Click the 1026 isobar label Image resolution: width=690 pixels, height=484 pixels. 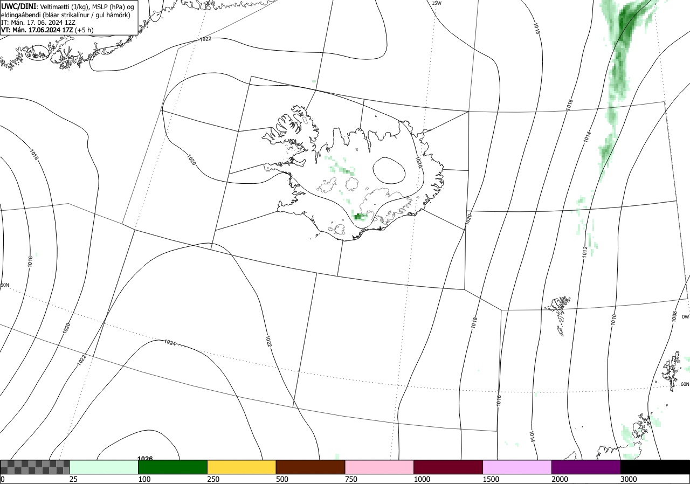(x=146, y=459)
